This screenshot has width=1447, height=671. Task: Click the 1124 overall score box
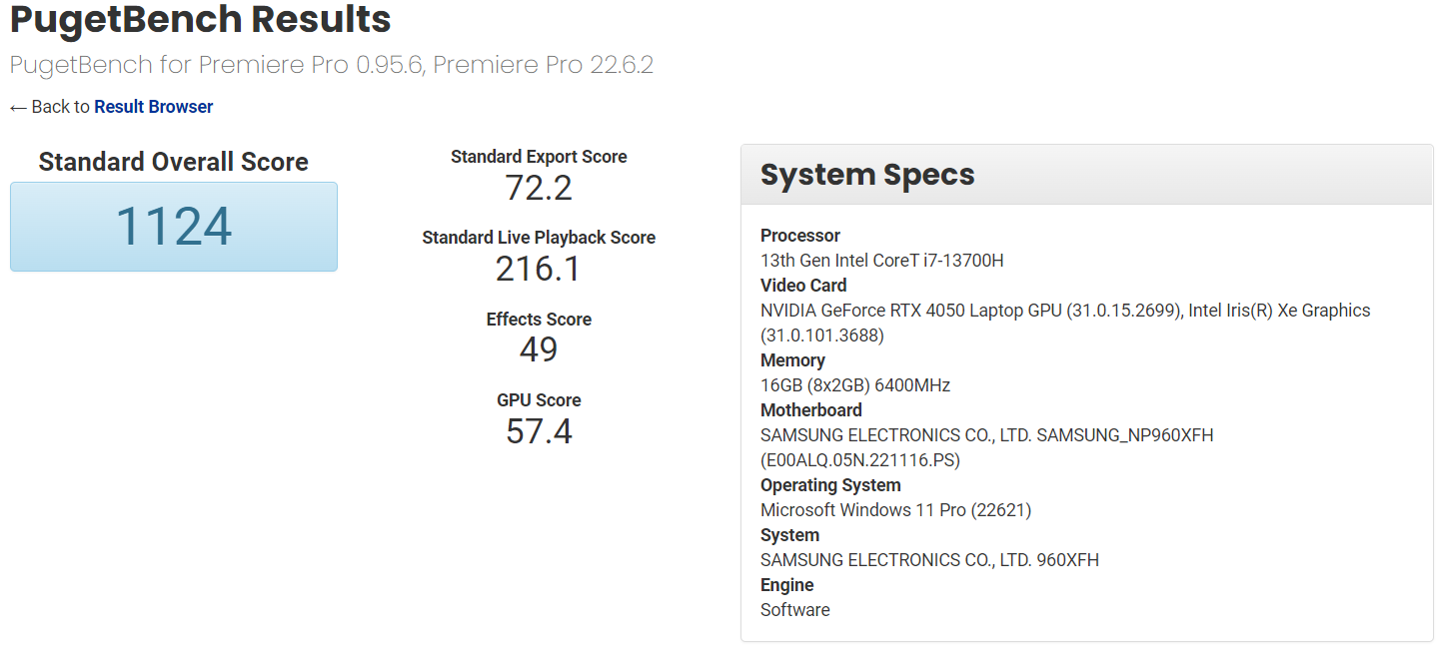[x=174, y=227]
